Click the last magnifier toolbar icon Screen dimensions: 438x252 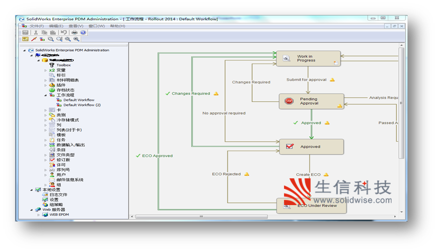(76, 39)
